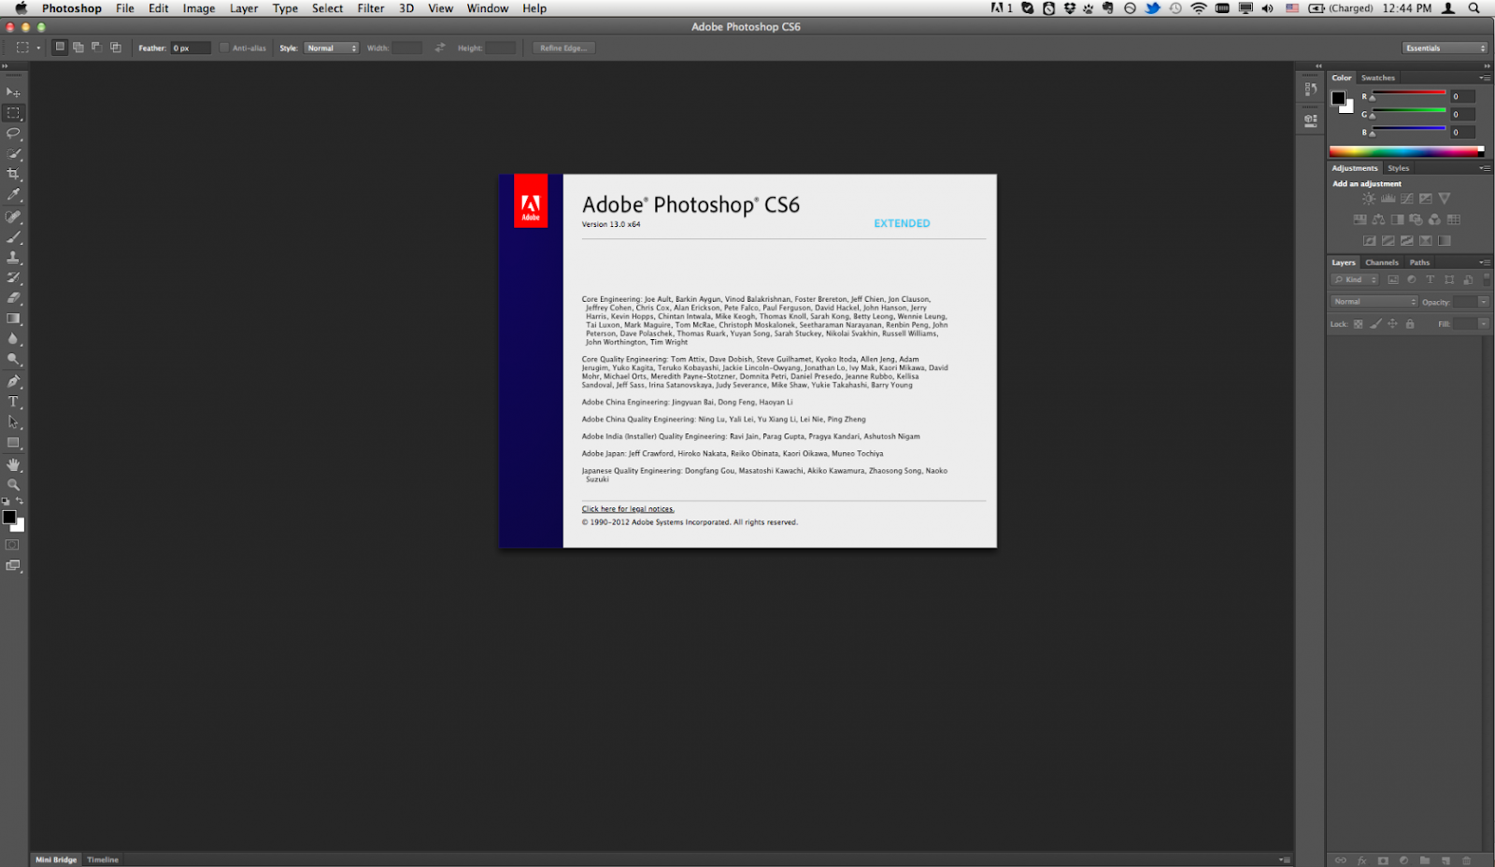The width and height of the screenshot is (1495, 867).
Task: Toggle lock all in Layers panel
Action: 1410,324
